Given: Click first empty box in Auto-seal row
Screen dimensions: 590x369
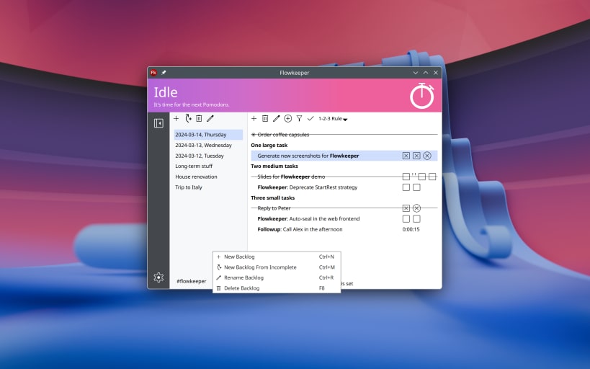Looking at the screenshot, I should click(x=406, y=219).
